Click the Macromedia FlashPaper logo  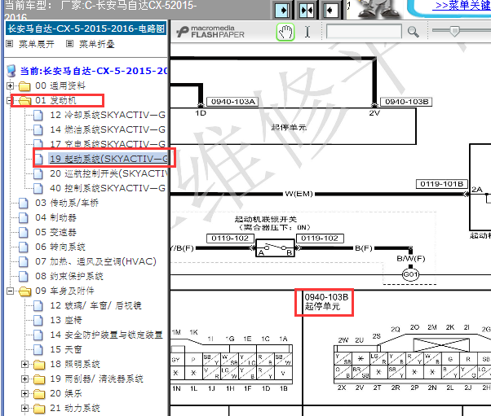tap(210, 32)
